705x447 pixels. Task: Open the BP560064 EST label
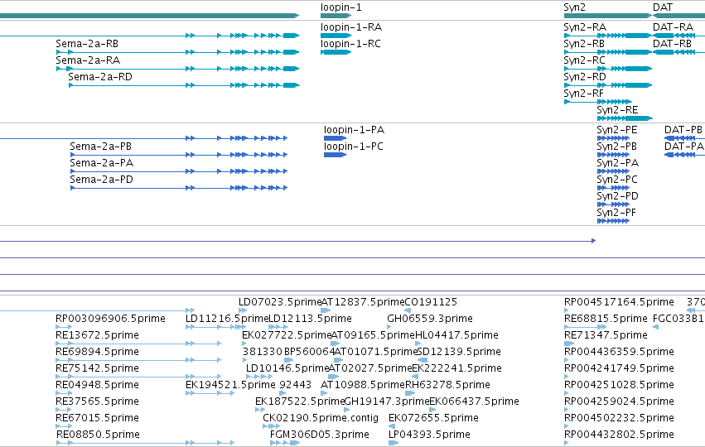point(309,352)
